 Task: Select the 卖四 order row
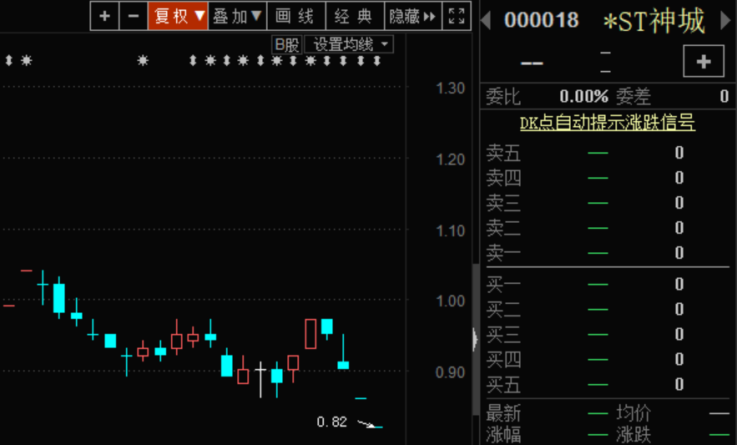[608, 178]
